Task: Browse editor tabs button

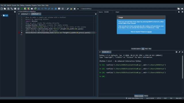Action: [19, 14]
